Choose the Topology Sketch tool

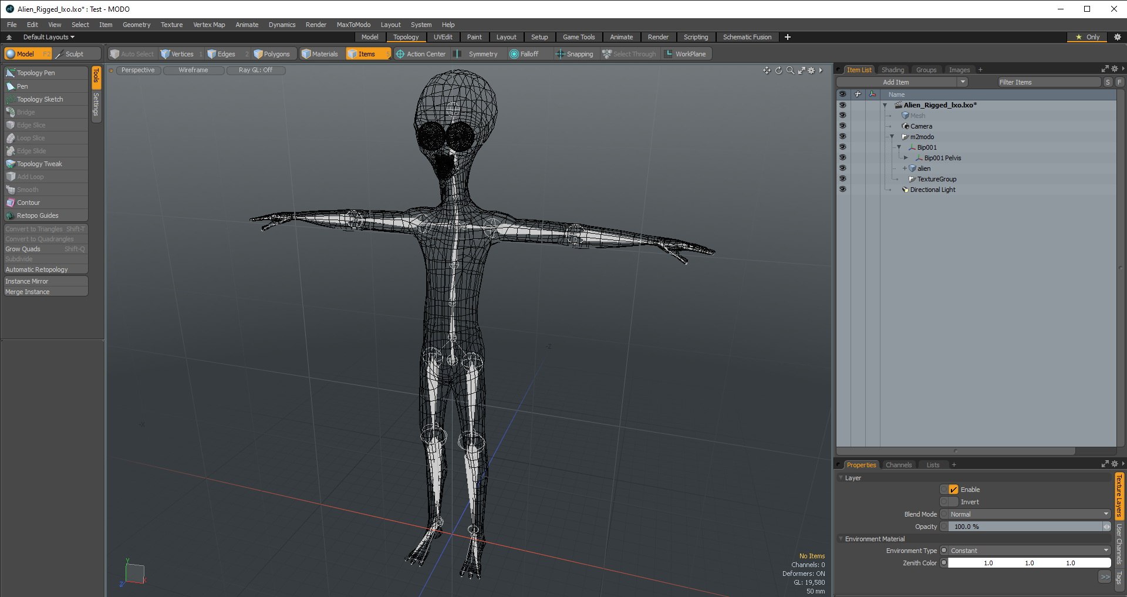46,99
